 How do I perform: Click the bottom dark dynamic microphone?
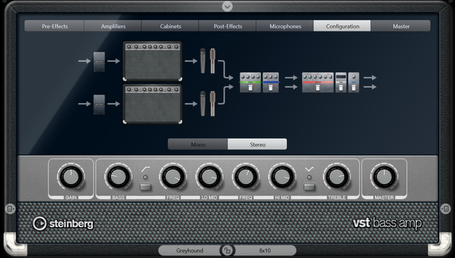[x=203, y=104]
